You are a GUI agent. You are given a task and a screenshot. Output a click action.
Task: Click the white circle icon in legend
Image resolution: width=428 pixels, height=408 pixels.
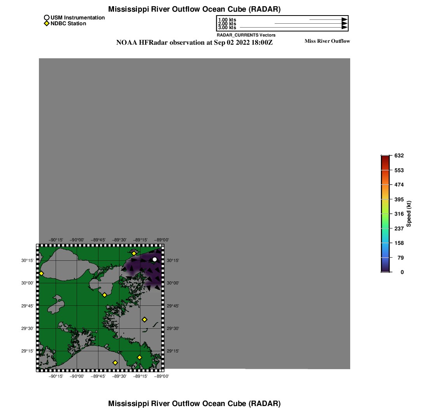[46, 17]
